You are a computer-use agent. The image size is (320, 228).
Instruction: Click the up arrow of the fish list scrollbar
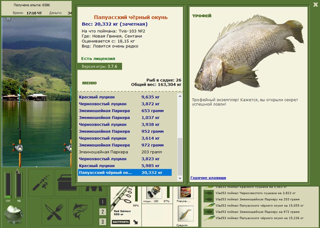(180, 96)
